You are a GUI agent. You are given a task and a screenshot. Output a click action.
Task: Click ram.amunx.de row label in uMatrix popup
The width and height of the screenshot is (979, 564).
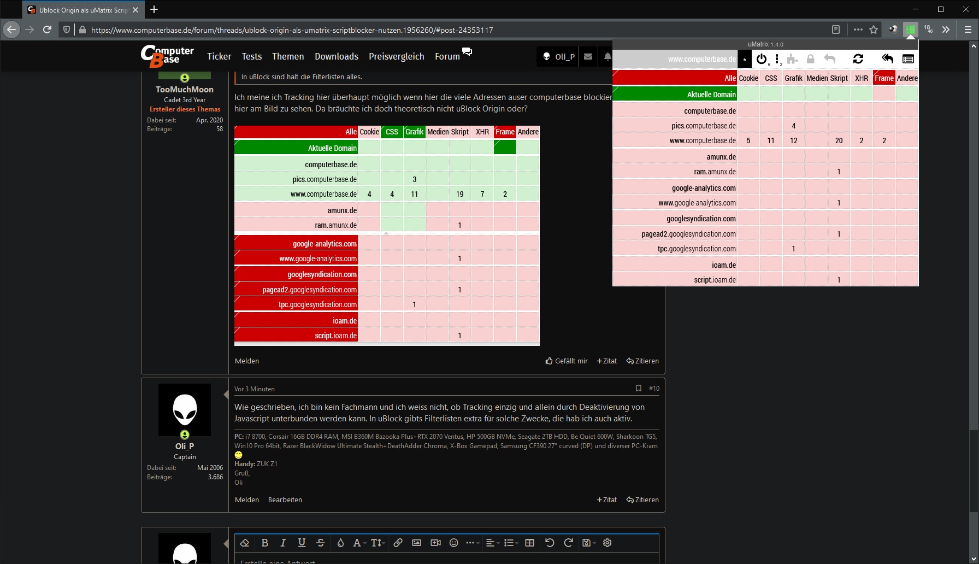click(675, 172)
